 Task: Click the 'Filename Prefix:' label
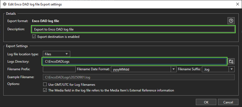coord(19,69)
